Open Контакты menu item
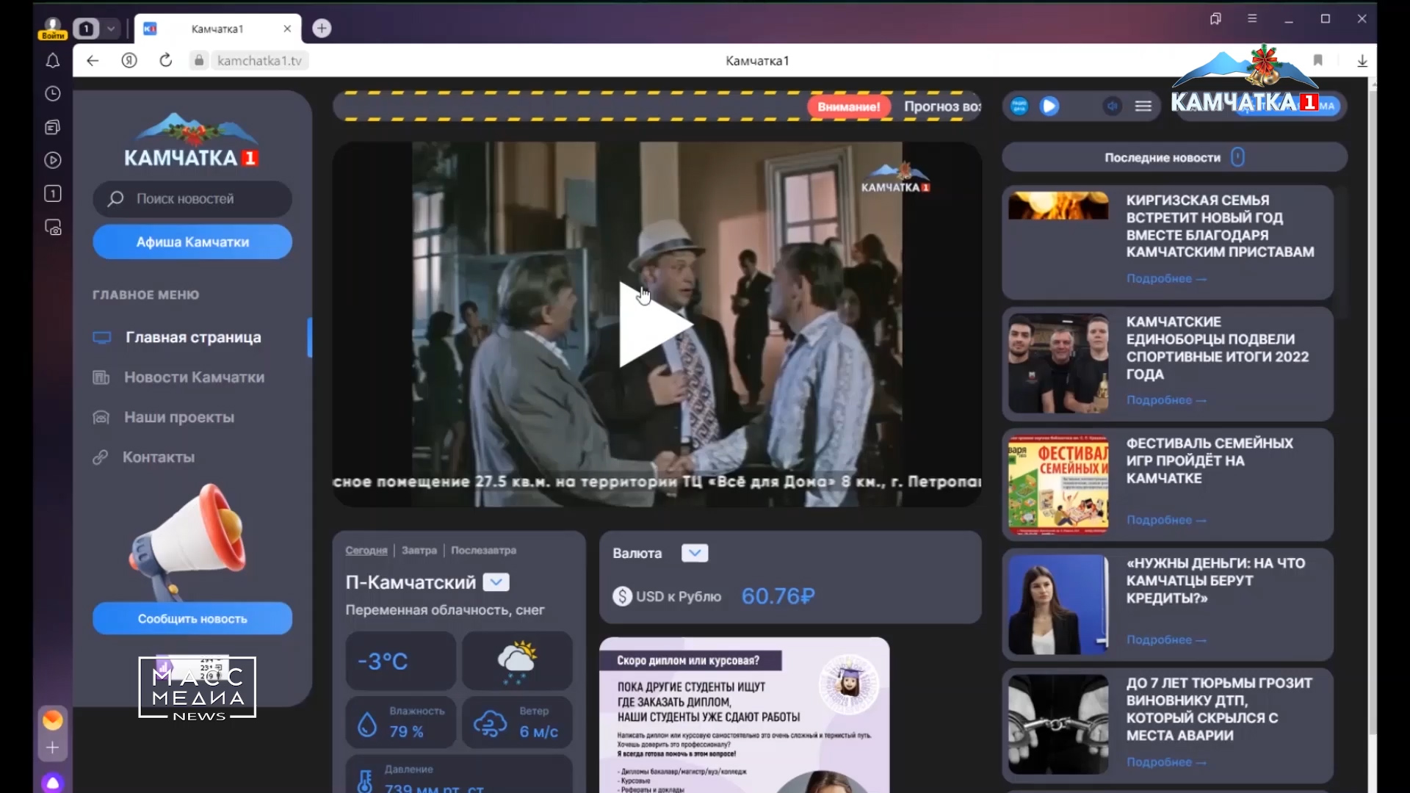 [159, 457]
